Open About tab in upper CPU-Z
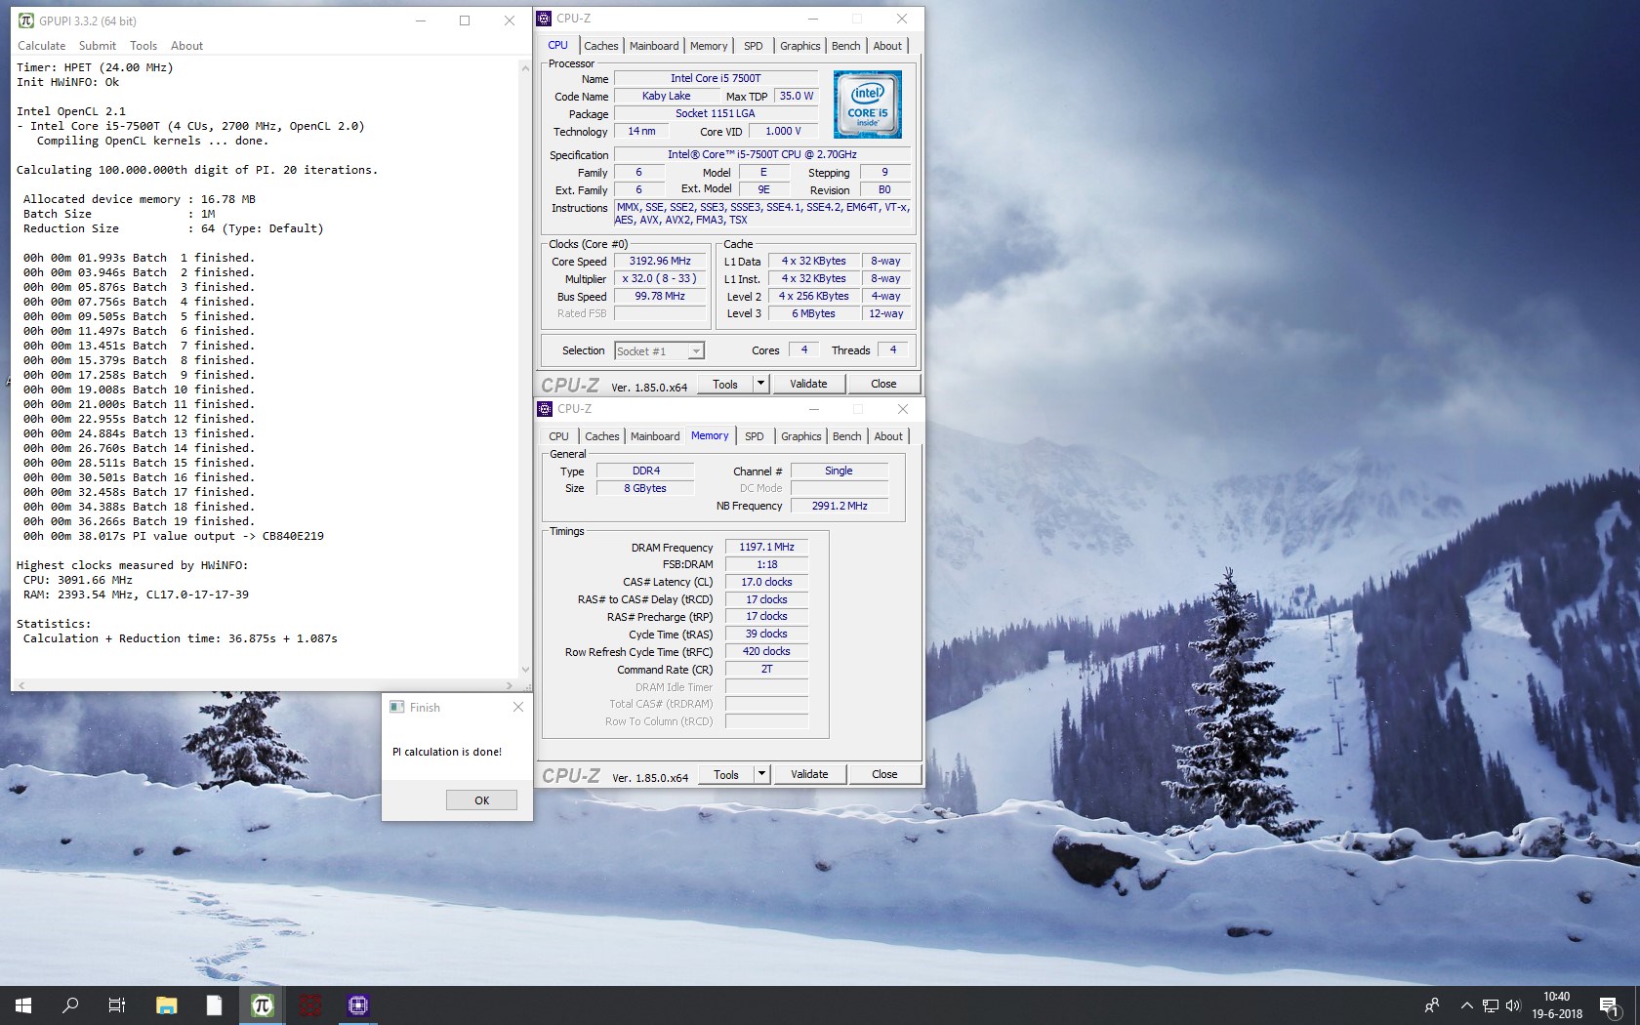The image size is (1640, 1025). [x=887, y=46]
